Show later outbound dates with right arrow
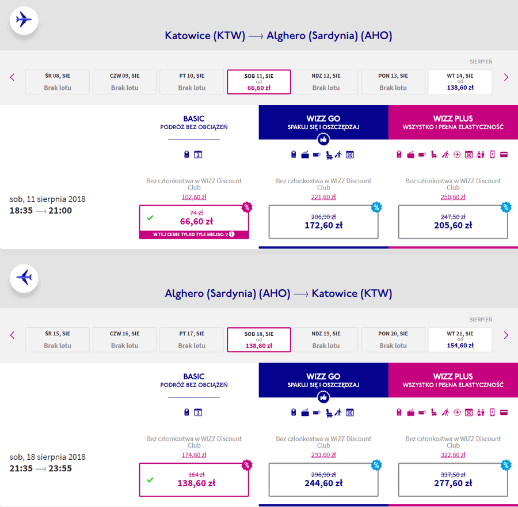The width and height of the screenshot is (518, 507). tap(506, 77)
